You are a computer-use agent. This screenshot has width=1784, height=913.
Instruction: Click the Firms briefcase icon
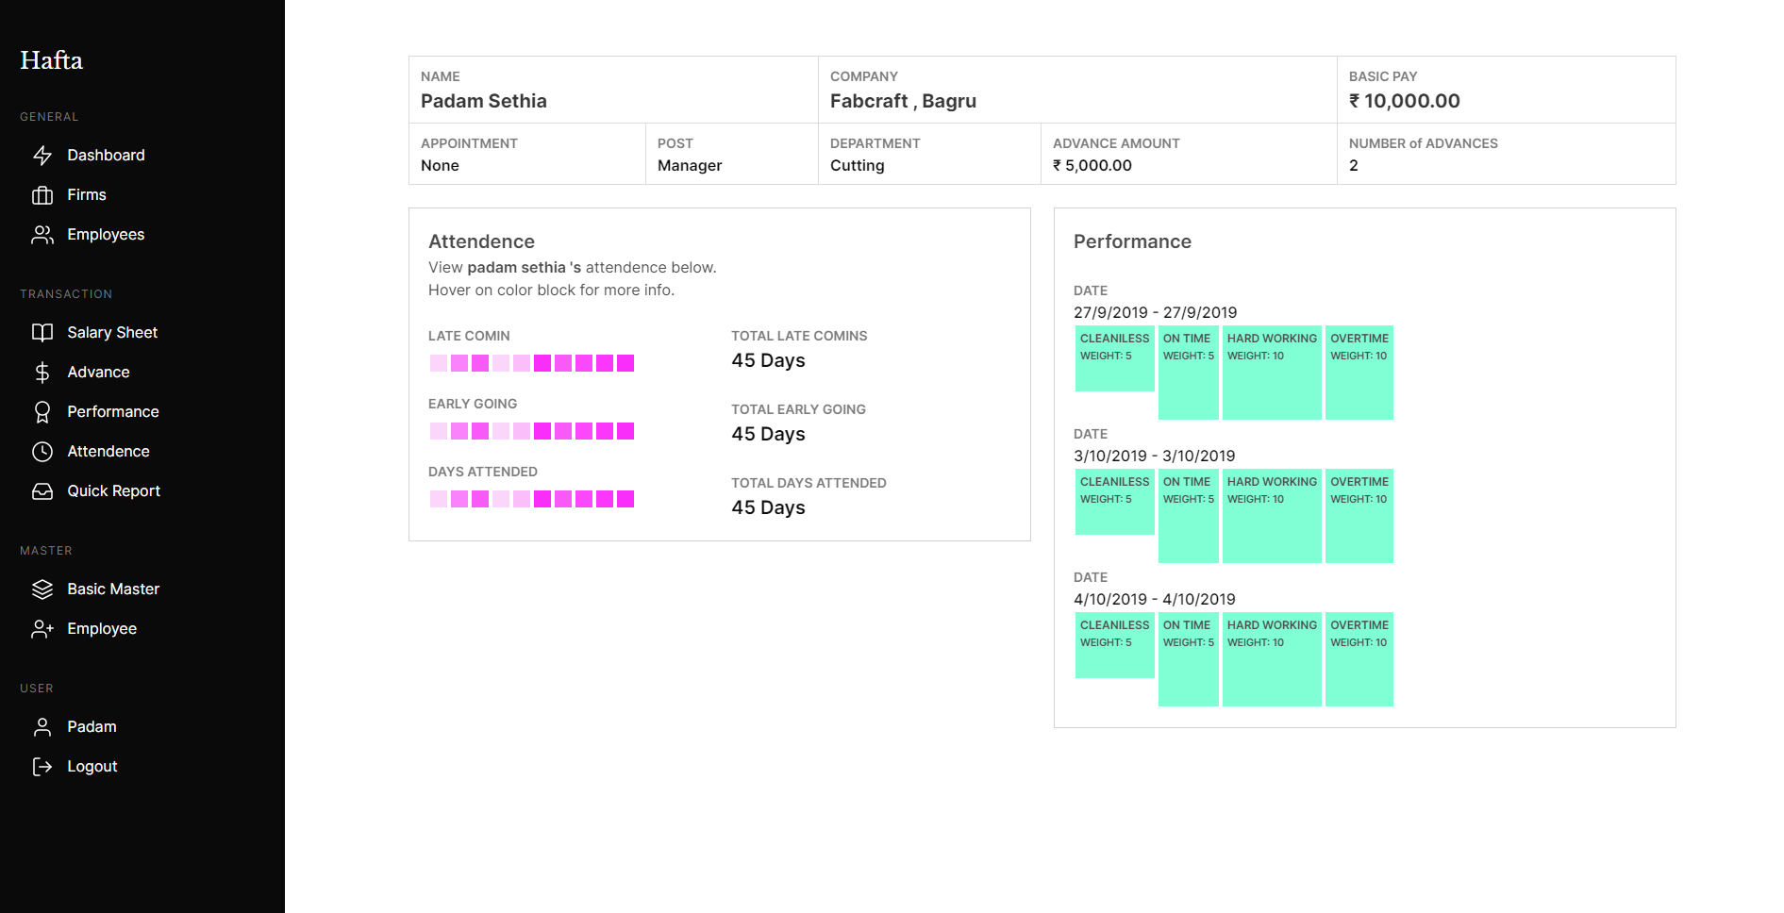pos(42,195)
